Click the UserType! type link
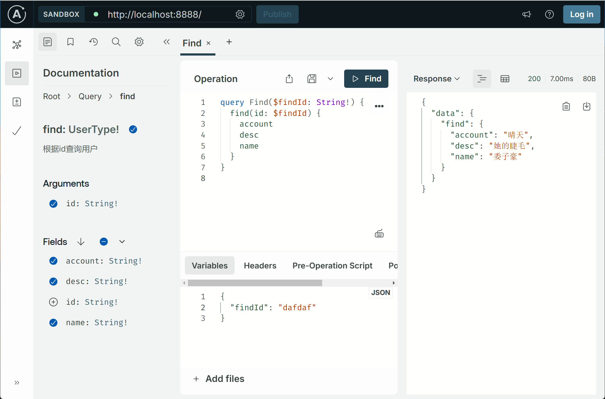Viewport: 605px width, 399px height. pyautogui.click(x=94, y=130)
